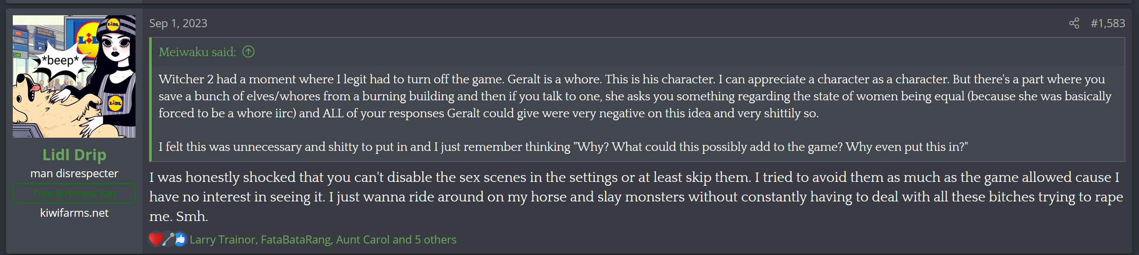Click the "Meiwaku said:" quote header
Viewport: 1139px width, 255px height.
point(197,52)
